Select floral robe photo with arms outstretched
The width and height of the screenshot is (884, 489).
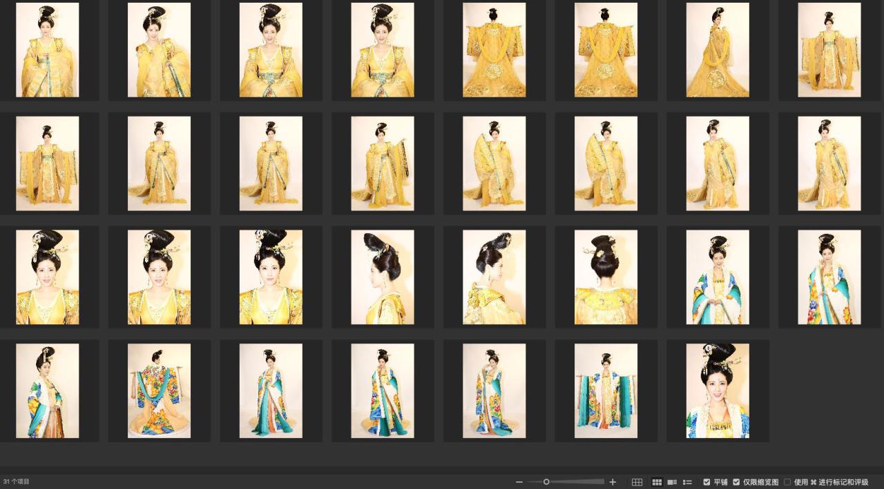pos(606,391)
